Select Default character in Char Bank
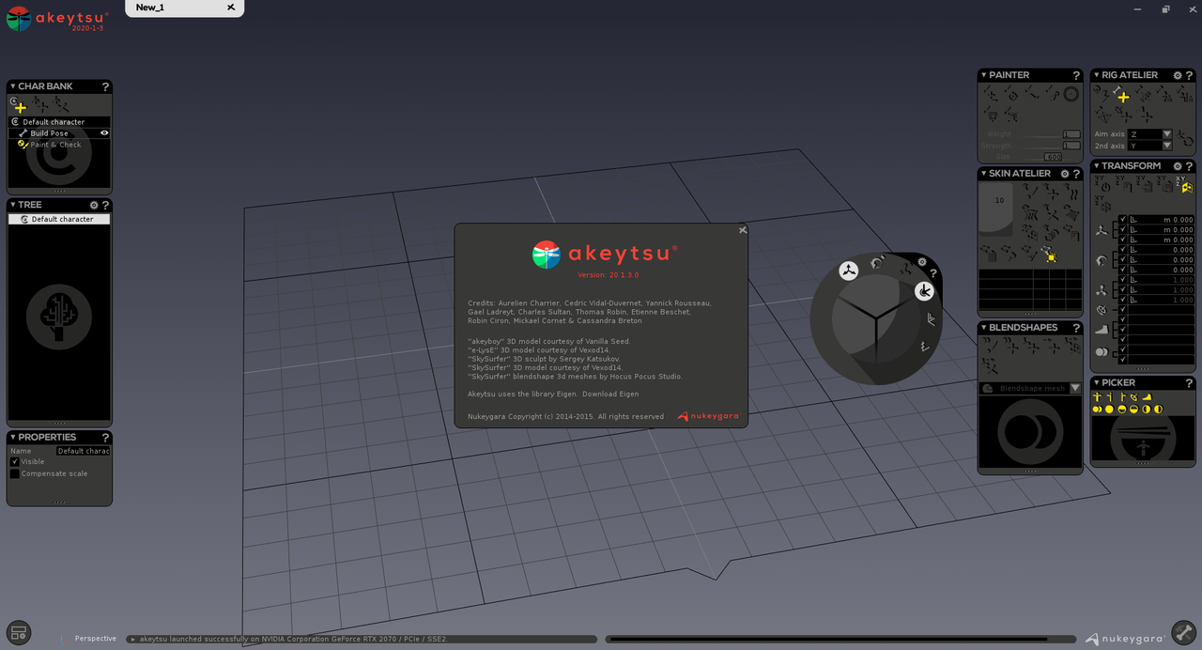The image size is (1202, 650). pyautogui.click(x=59, y=122)
